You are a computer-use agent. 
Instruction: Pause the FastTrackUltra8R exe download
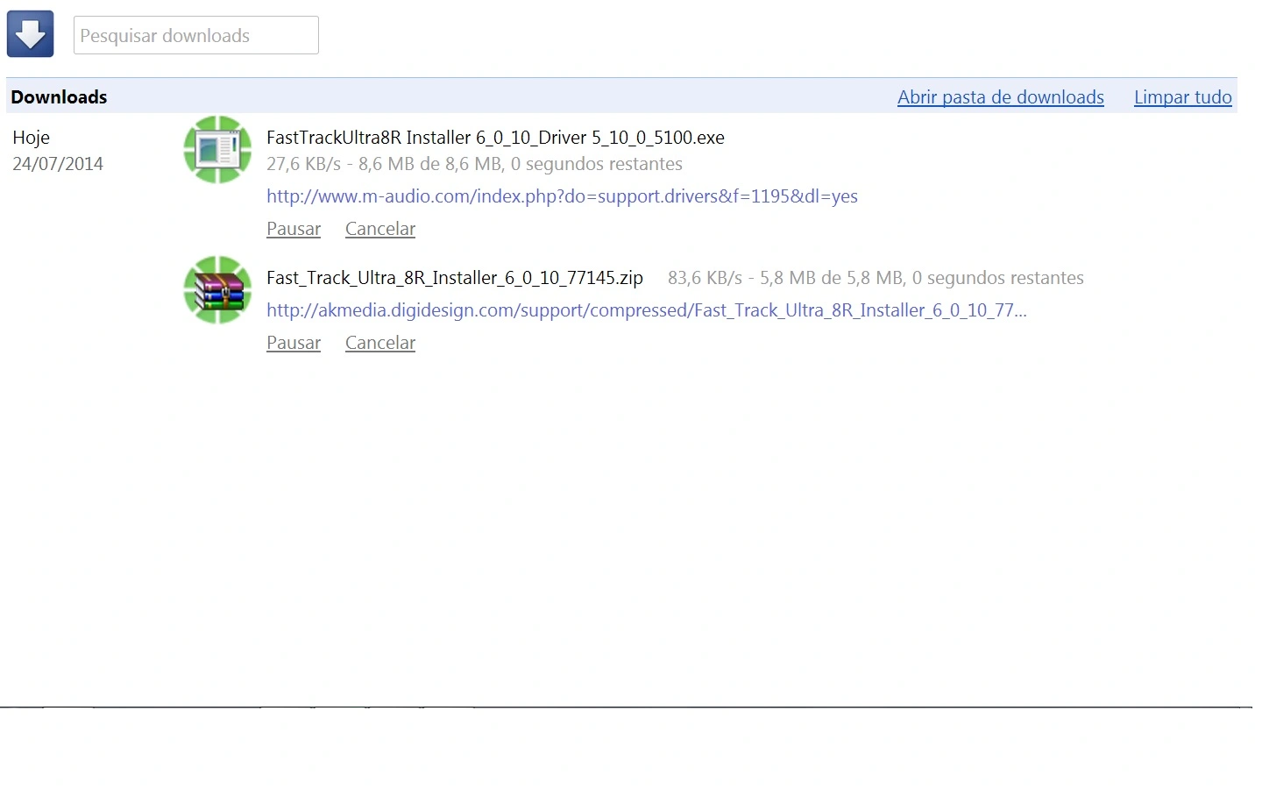coord(294,229)
